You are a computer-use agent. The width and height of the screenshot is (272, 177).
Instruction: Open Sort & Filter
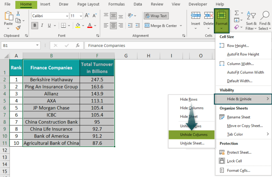[251, 20]
